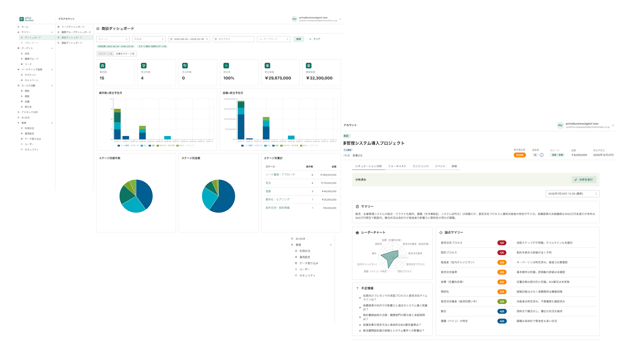Click the 通話ダッシュボード phone icon

59,43
